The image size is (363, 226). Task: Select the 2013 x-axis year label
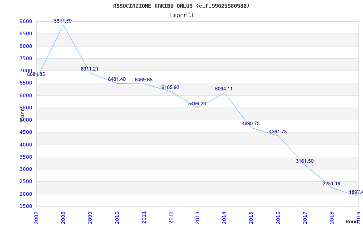pos(197,218)
